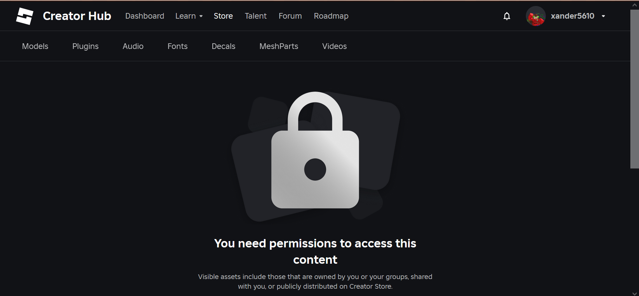Open the Talent page

click(256, 16)
